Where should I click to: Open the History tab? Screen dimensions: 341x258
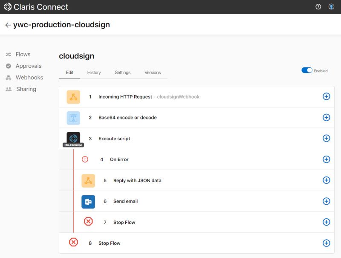coord(94,72)
